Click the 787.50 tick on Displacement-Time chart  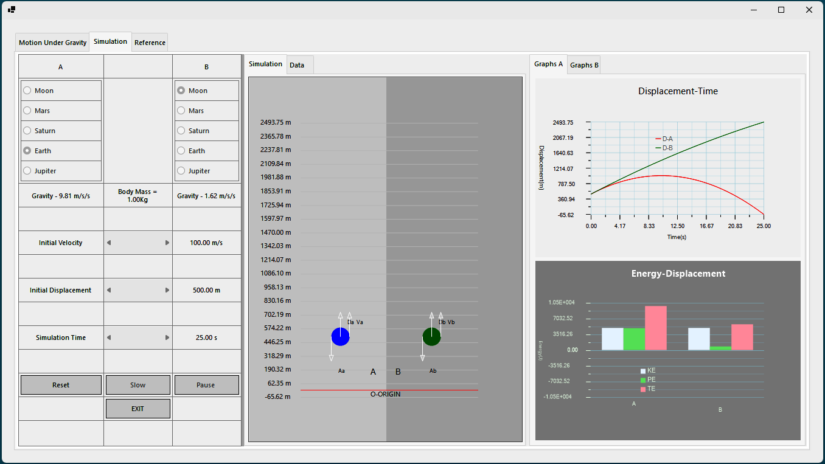tap(563, 184)
